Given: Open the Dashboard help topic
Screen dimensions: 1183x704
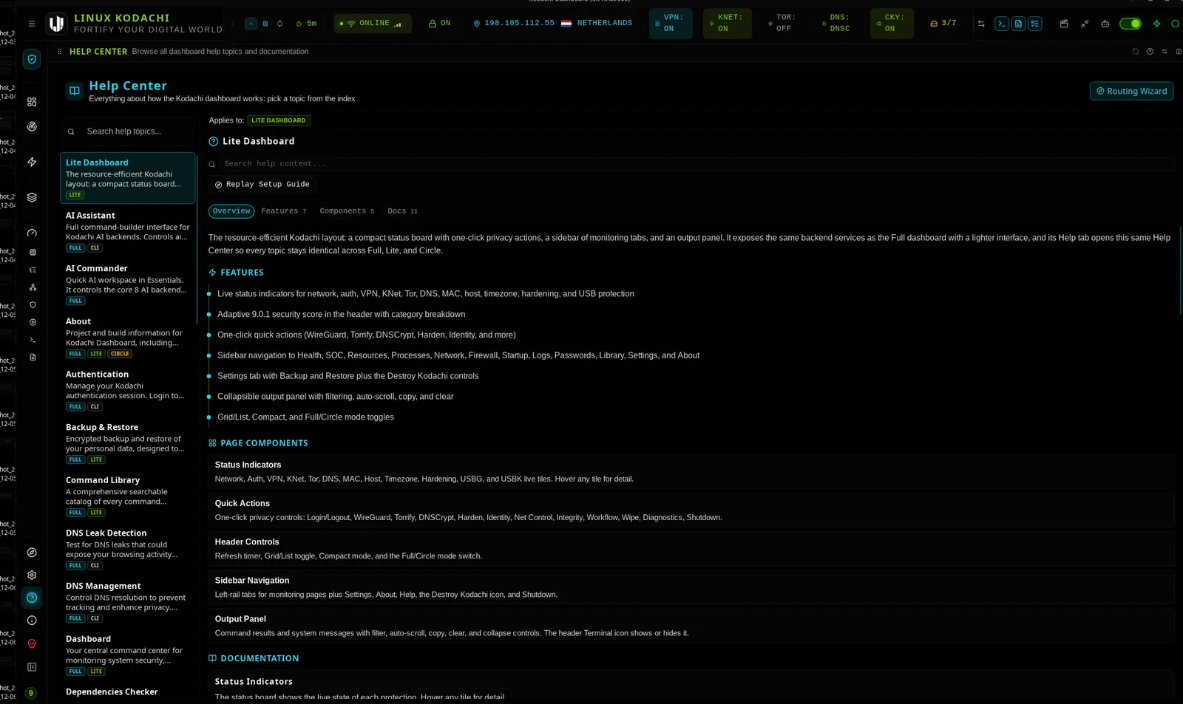Looking at the screenshot, I should pyautogui.click(x=127, y=655).
